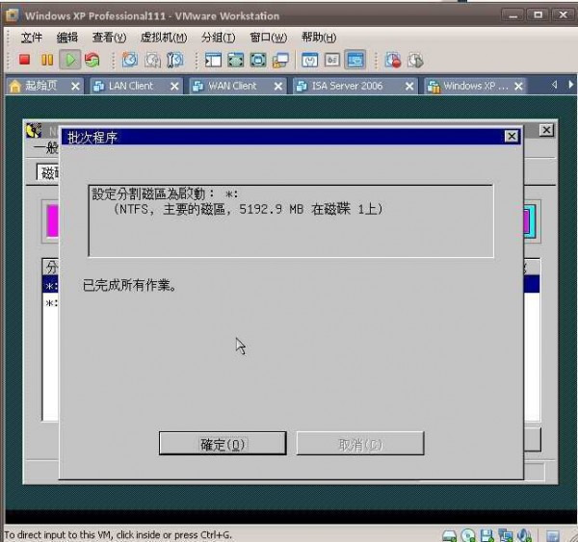Click the hard disk status bar icon

click(x=449, y=535)
